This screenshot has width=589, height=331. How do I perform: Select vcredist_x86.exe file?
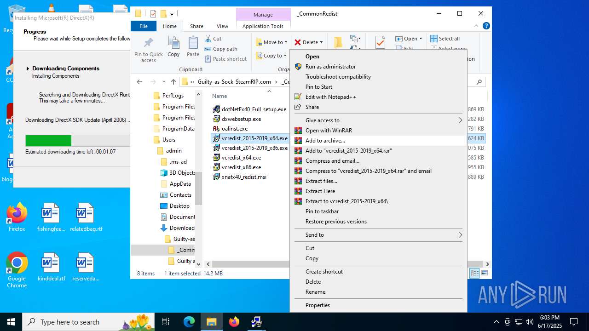(x=237, y=167)
